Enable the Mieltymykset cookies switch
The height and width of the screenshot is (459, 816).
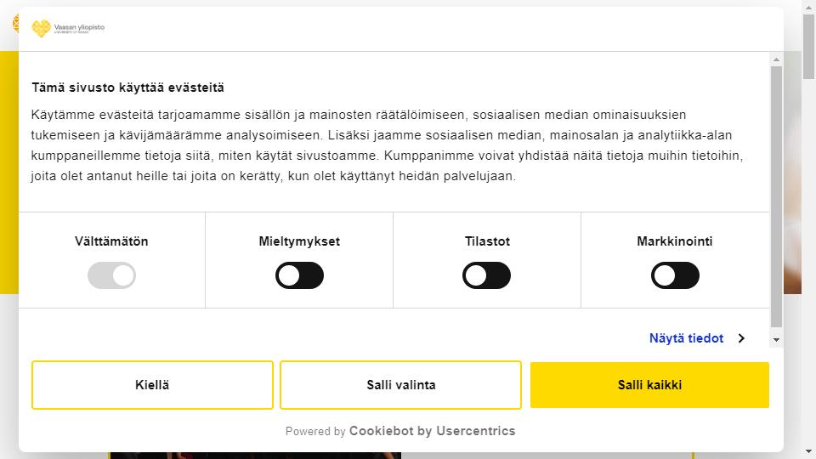299,275
